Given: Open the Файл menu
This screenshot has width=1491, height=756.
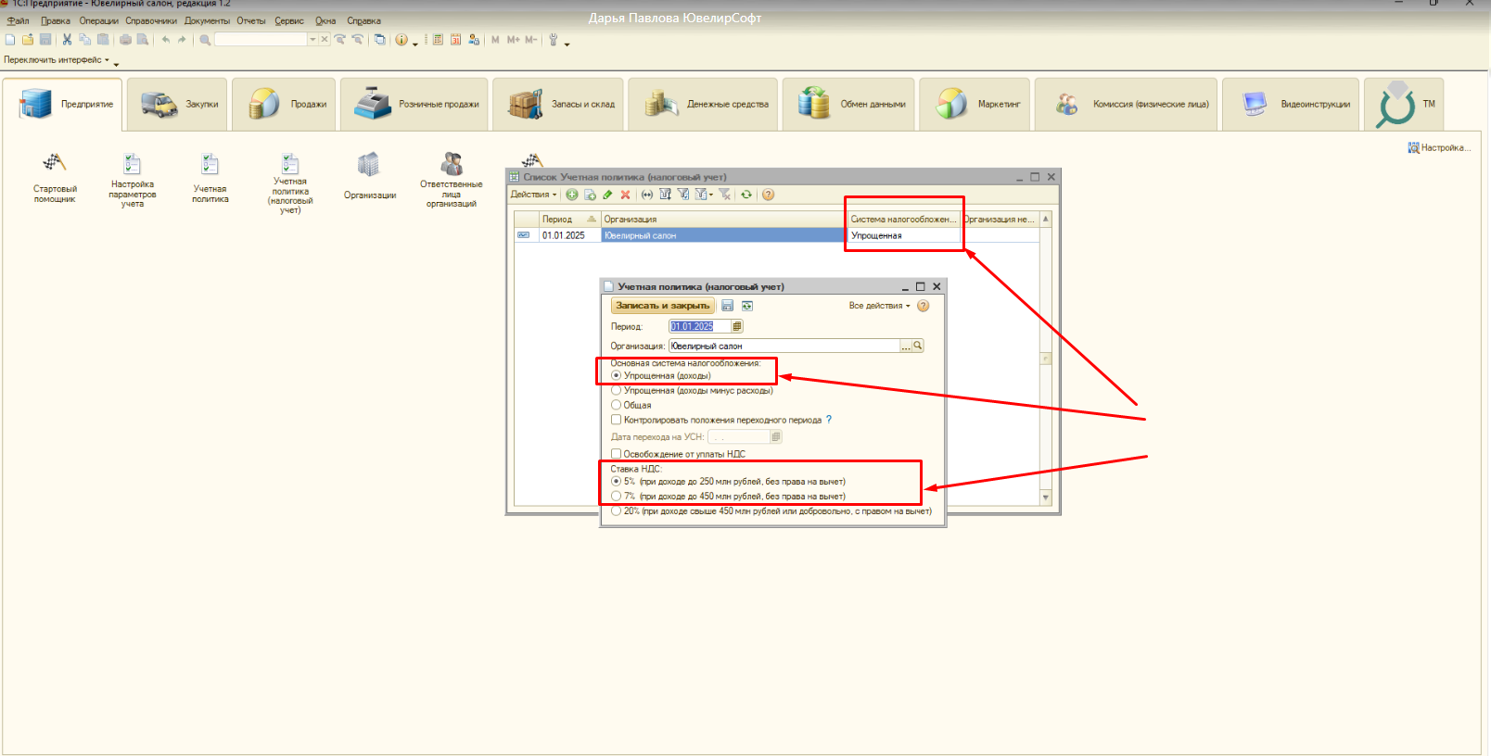Looking at the screenshot, I should (x=19, y=20).
